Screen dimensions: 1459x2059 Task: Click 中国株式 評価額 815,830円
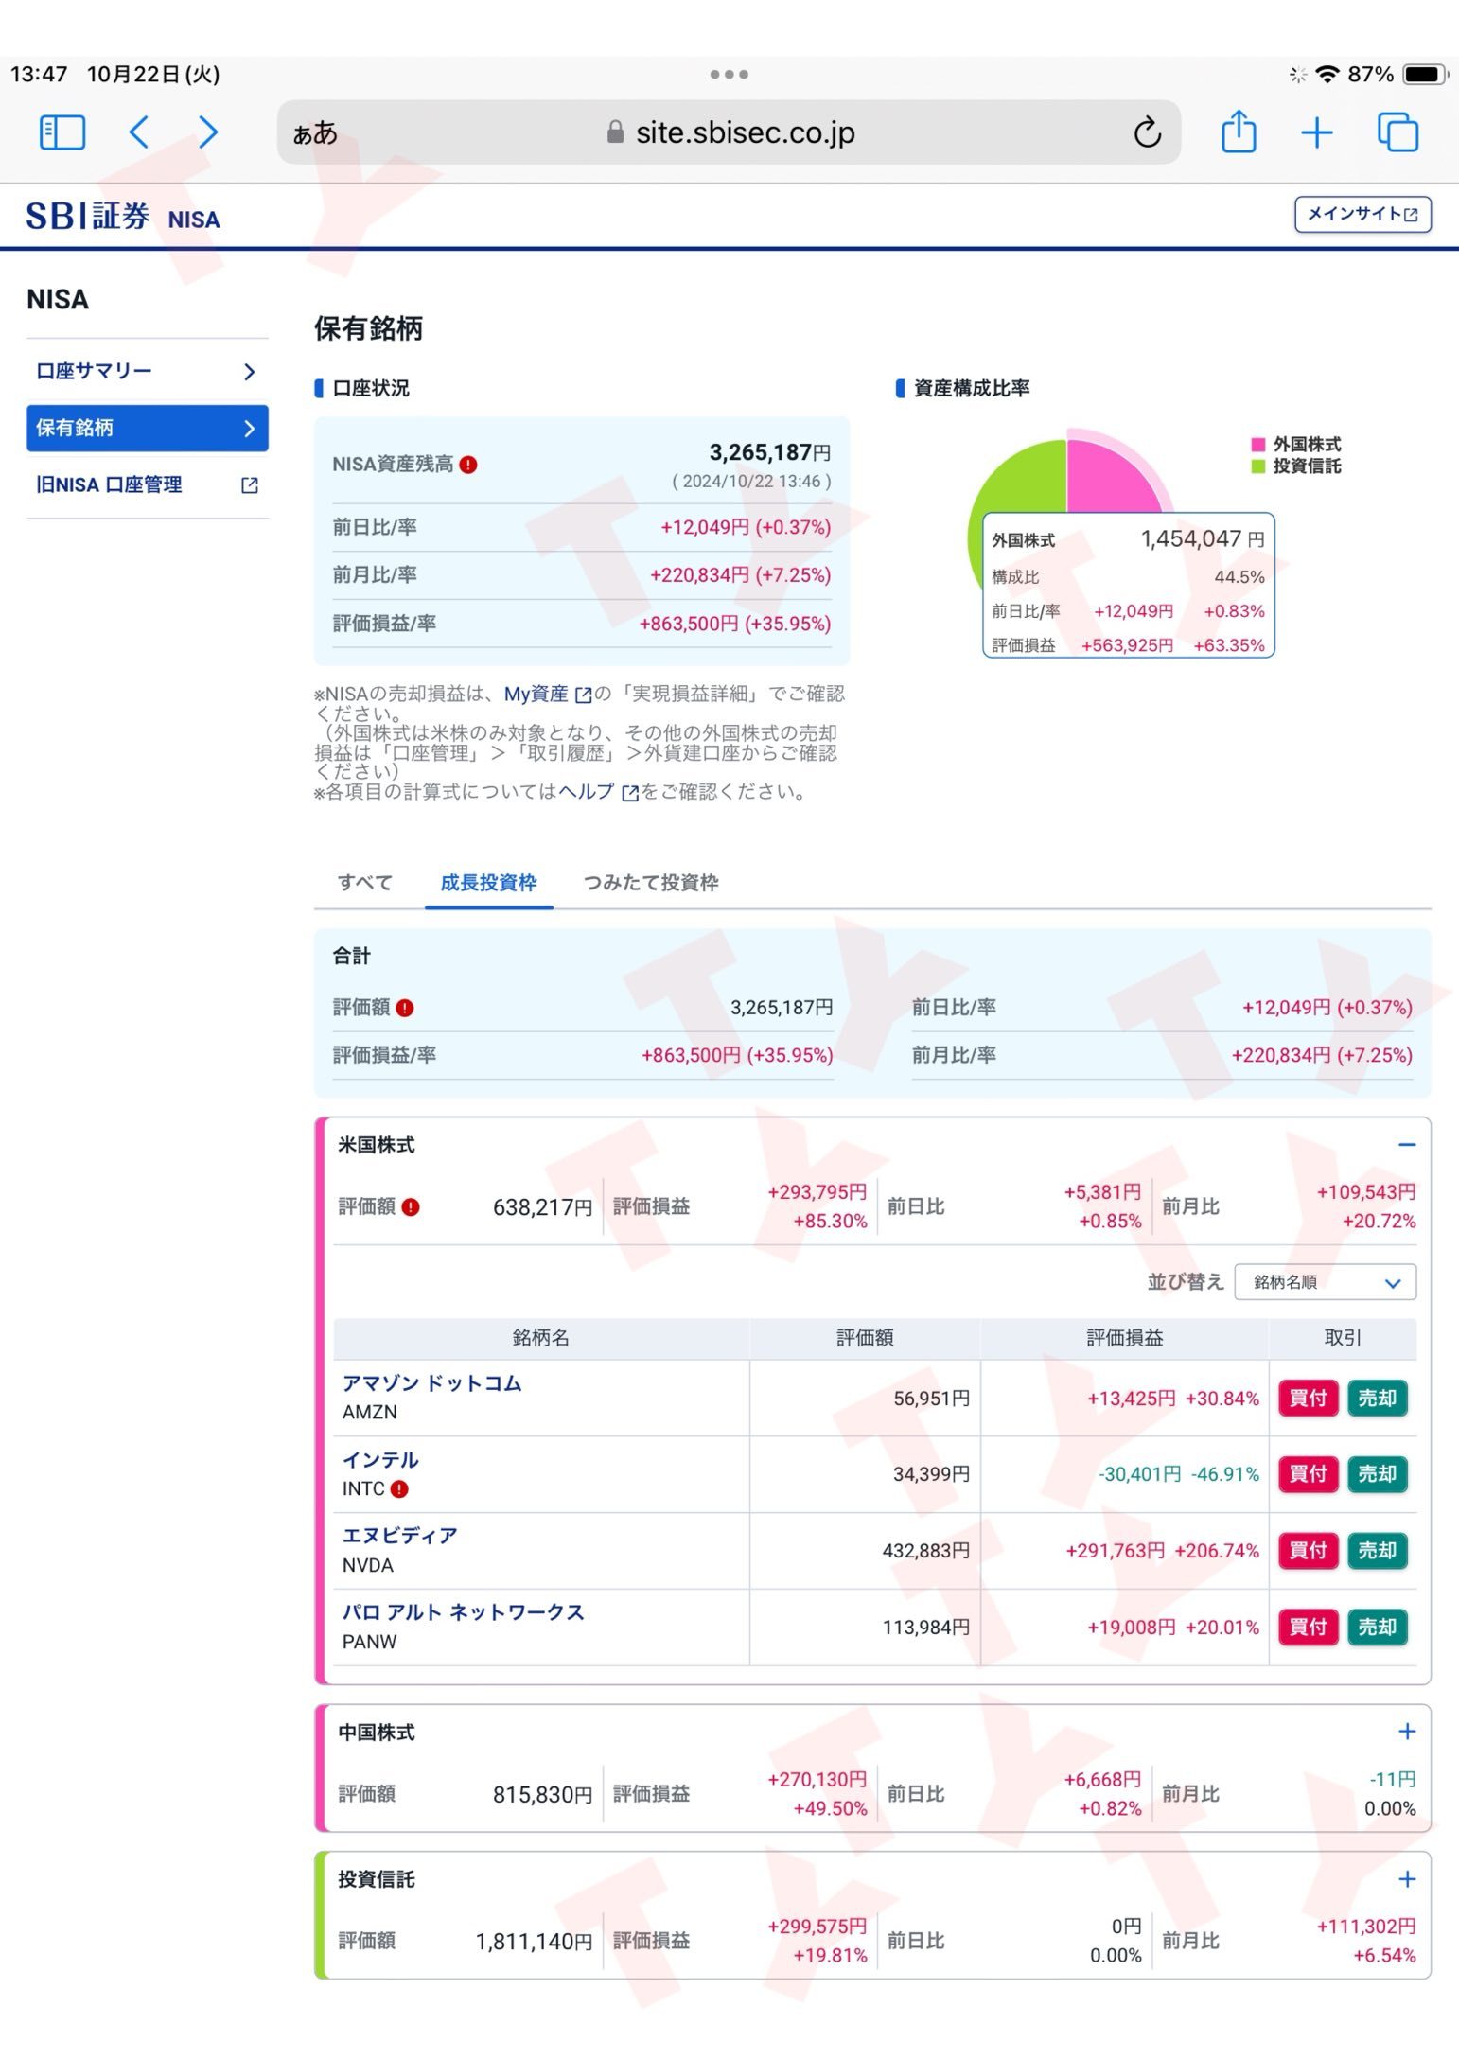click(x=542, y=1795)
